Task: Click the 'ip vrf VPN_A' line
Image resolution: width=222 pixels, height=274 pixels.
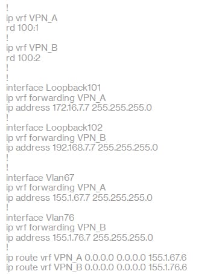Action: pyautogui.click(x=32, y=18)
